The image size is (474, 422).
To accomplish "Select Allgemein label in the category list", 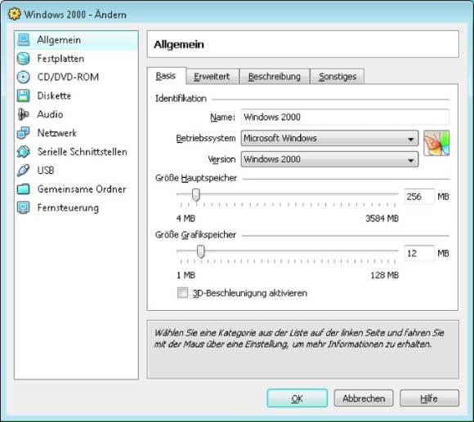I will click(x=59, y=40).
